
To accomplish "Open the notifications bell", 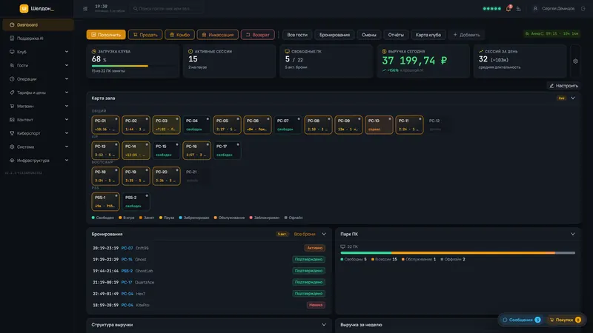I will pos(508,8).
